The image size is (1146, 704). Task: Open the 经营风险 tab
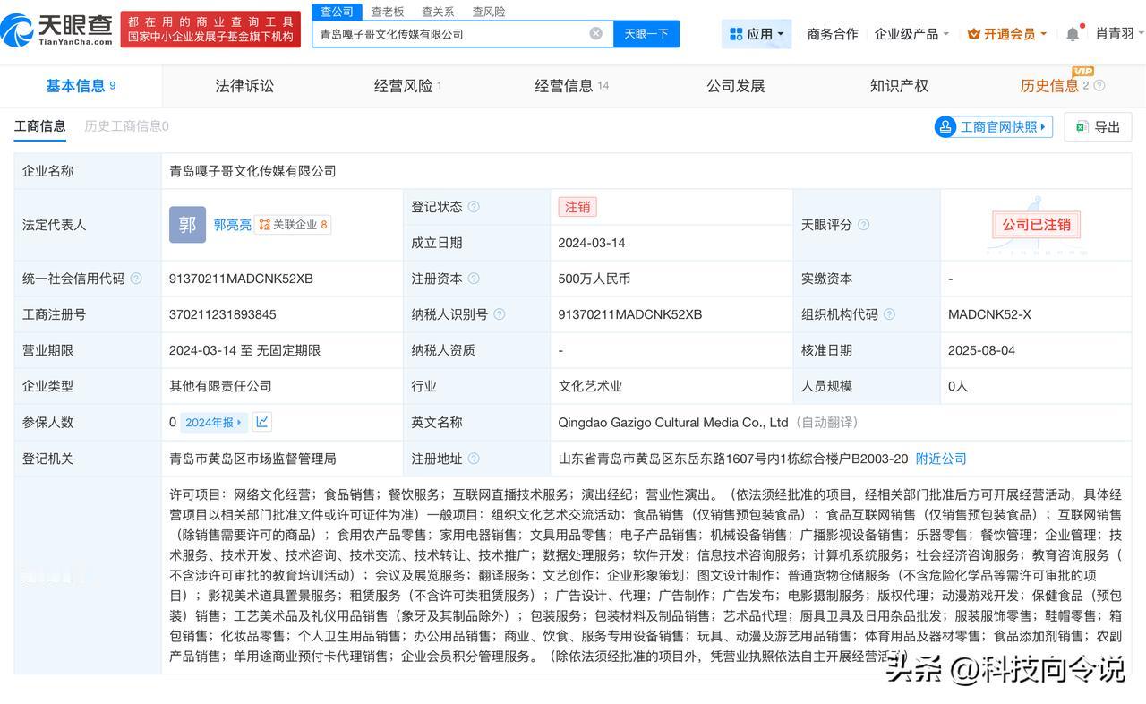pyautogui.click(x=407, y=86)
